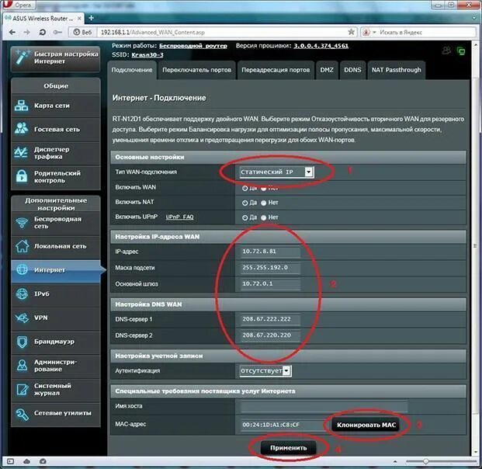
Task: Click firmware version 3.0.0.4.374_4561 link
Action: click(x=321, y=46)
